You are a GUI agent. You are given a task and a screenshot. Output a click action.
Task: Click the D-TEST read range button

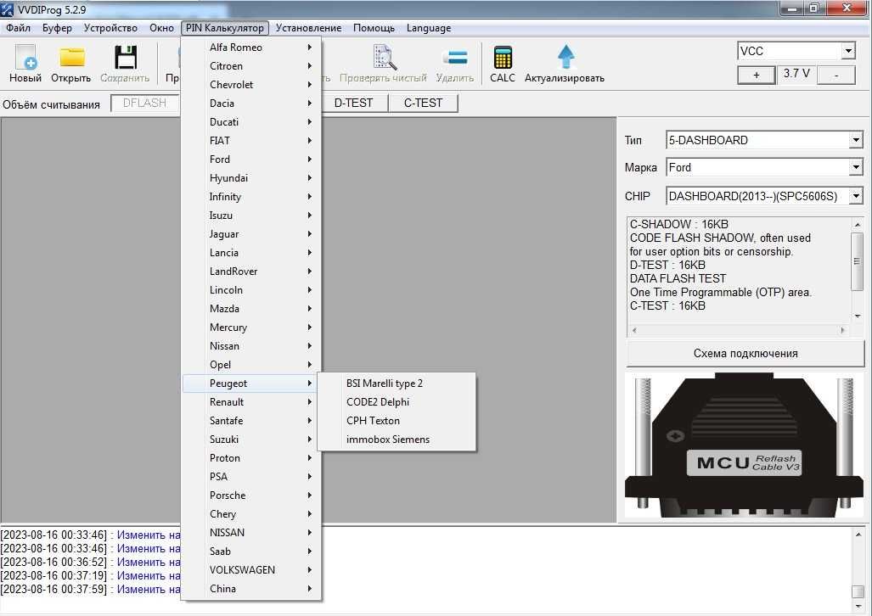[x=354, y=103]
